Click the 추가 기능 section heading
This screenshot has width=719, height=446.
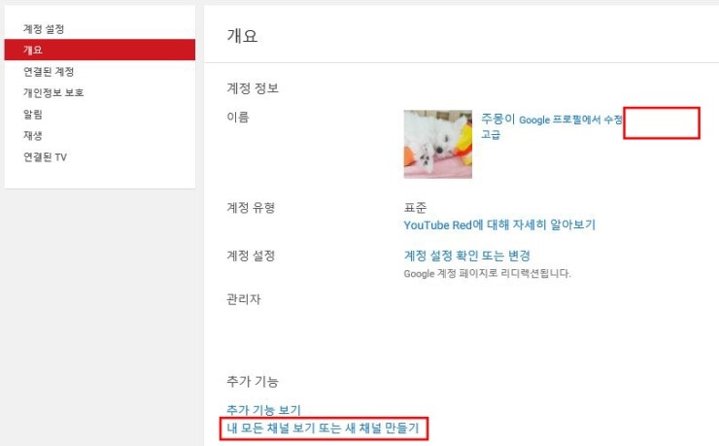click(x=253, y=381)
